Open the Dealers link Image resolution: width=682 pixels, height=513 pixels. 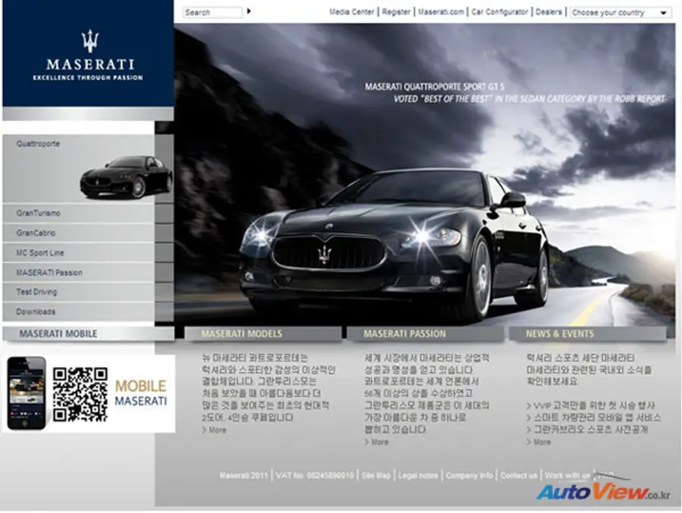[549, 12]
